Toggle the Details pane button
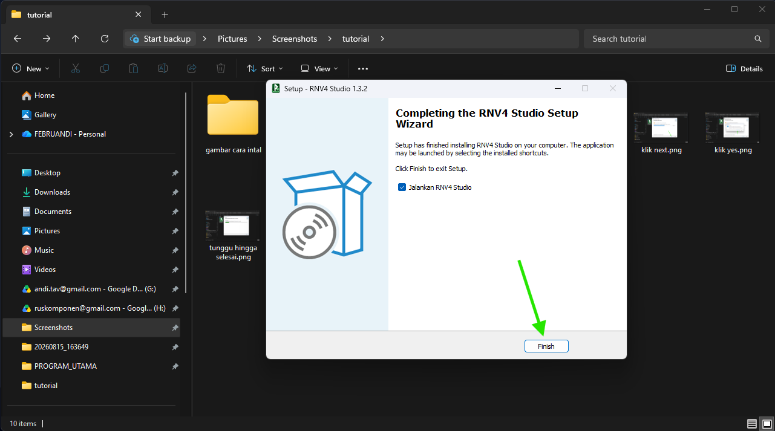Image resolution: width=775 pixels, height=431 pixels. 744,69
